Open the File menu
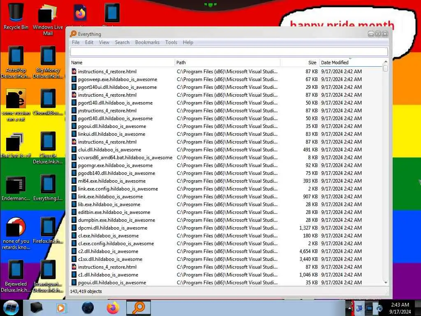The height and width of the screenshot is (316, 421). click(x=76, y=42)
